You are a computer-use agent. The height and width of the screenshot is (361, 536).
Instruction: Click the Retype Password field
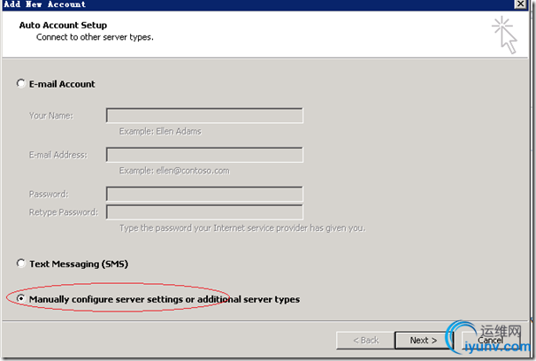(204, 211)
